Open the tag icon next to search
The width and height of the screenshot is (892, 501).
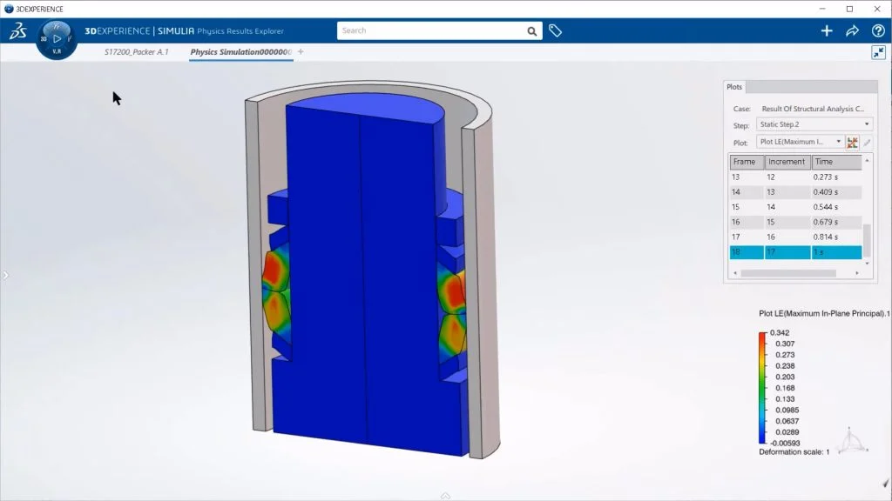tap(555, 31)
